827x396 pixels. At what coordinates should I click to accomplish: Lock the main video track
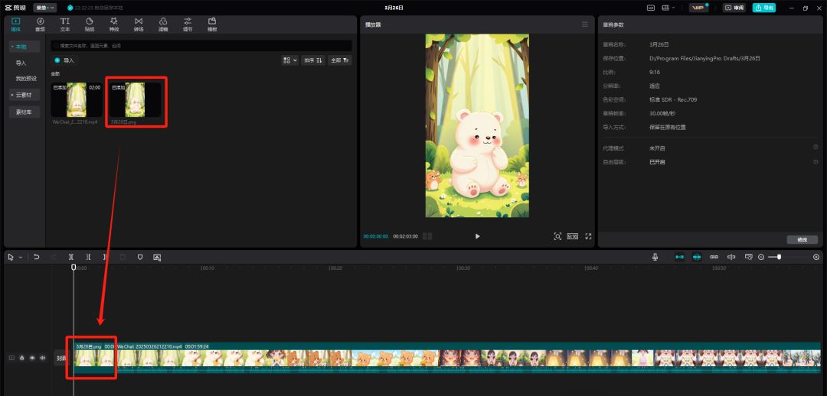(x=21, y=358)
